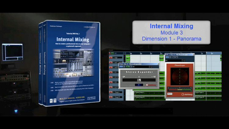This screenshot has height=129, width=229.
Task: Step StereoExpander preset with arrow stepper
Action: coord(149,67)
